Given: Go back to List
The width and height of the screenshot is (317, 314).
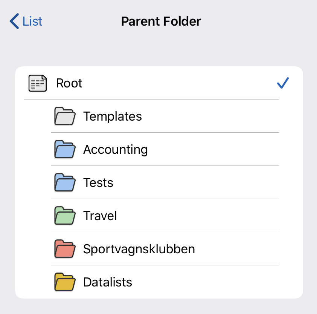Looking at the screenshot, I should (32, 21).
